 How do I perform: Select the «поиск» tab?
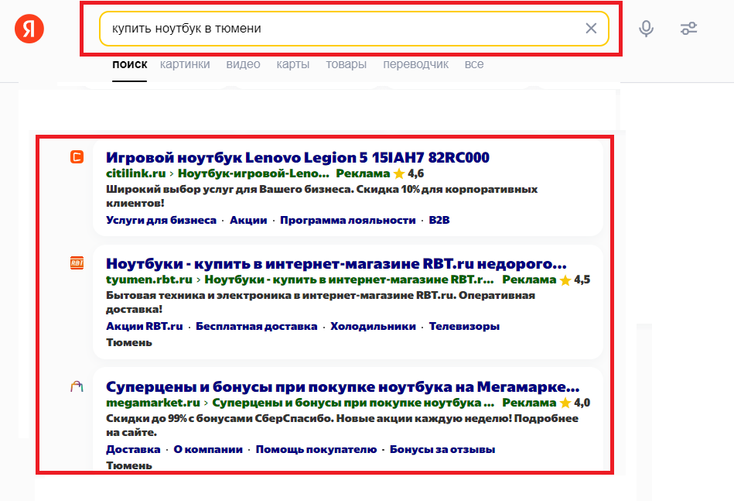[130, 64]
